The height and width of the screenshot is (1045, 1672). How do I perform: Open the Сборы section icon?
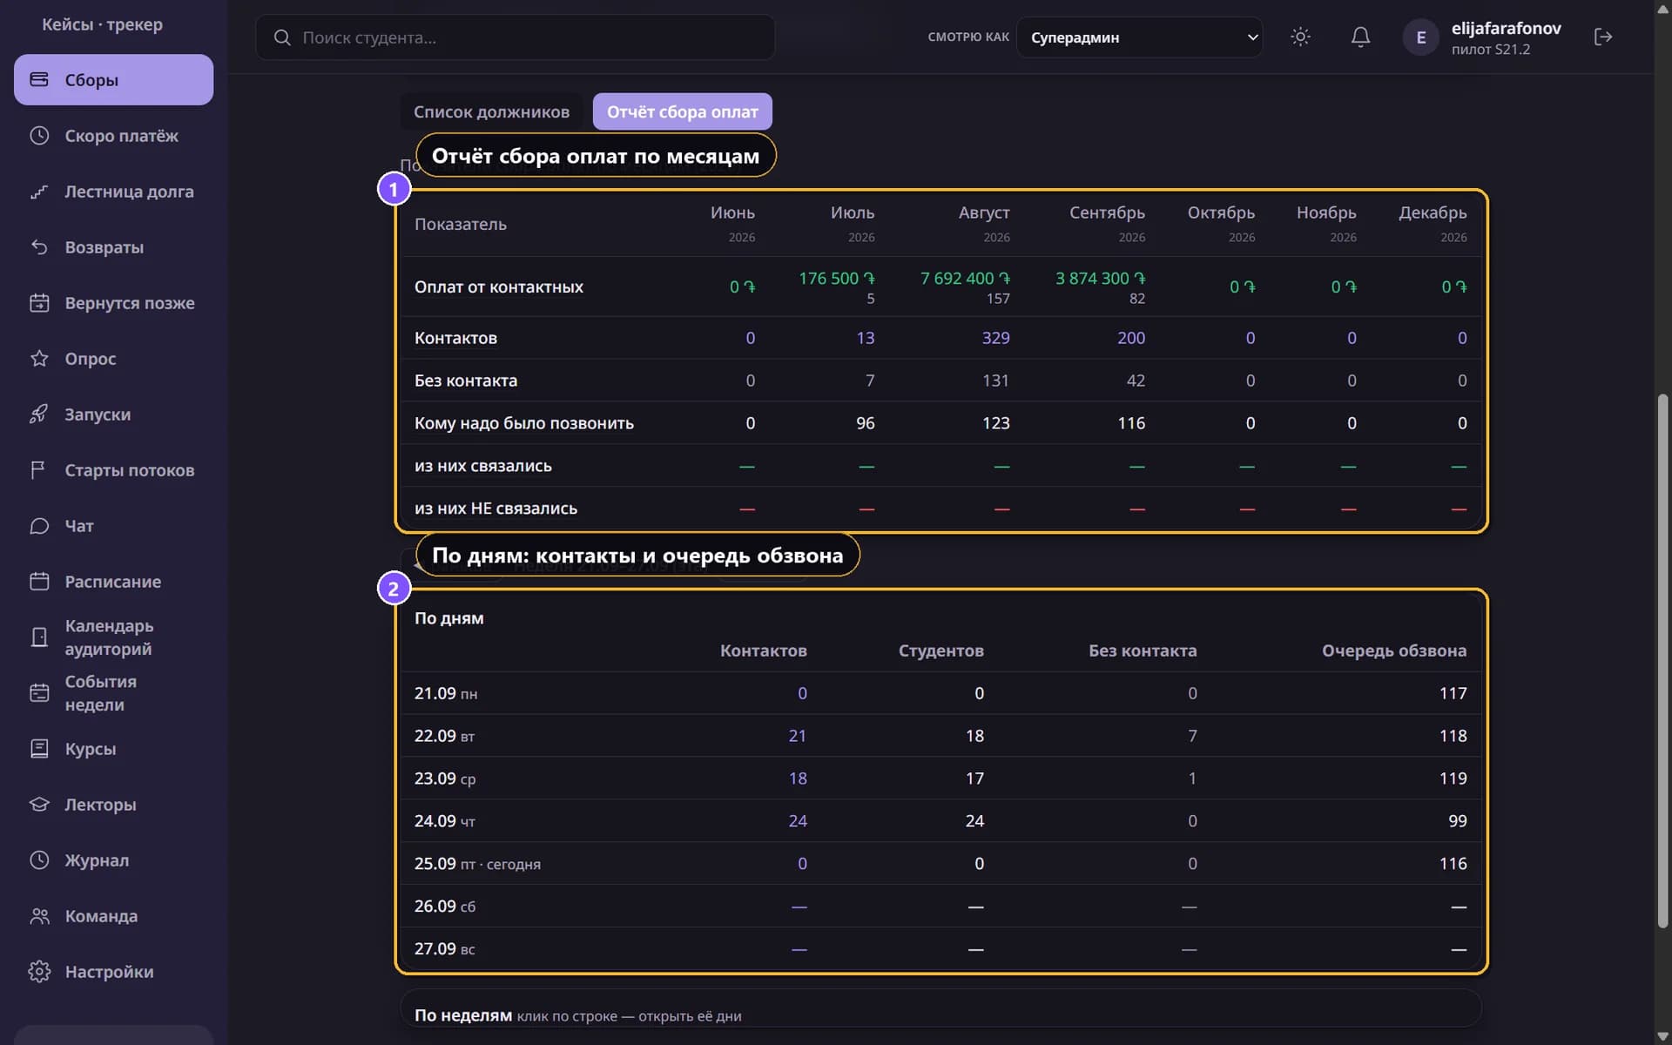coord(39,79)
